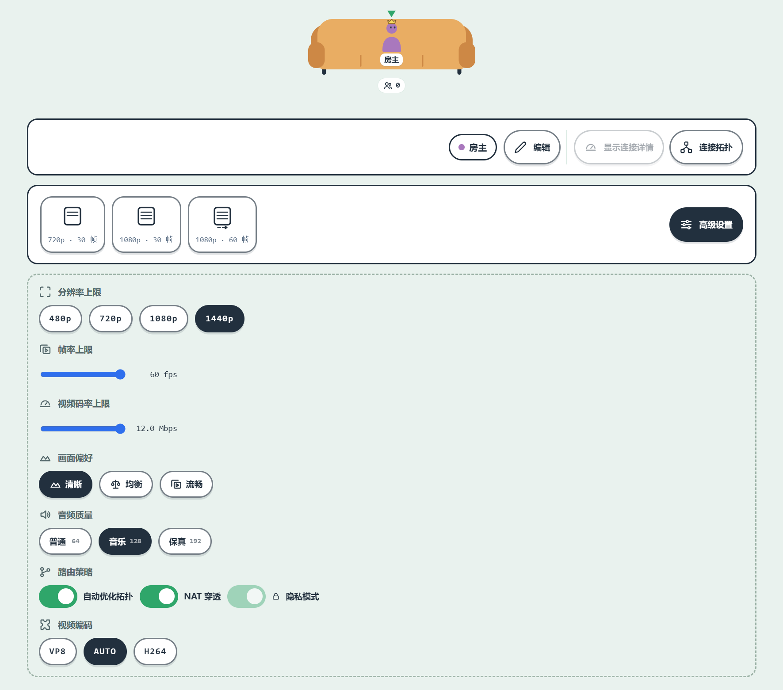Click the lock icon beside 隐私模式
783x690 pixels.
coord(276,596)
